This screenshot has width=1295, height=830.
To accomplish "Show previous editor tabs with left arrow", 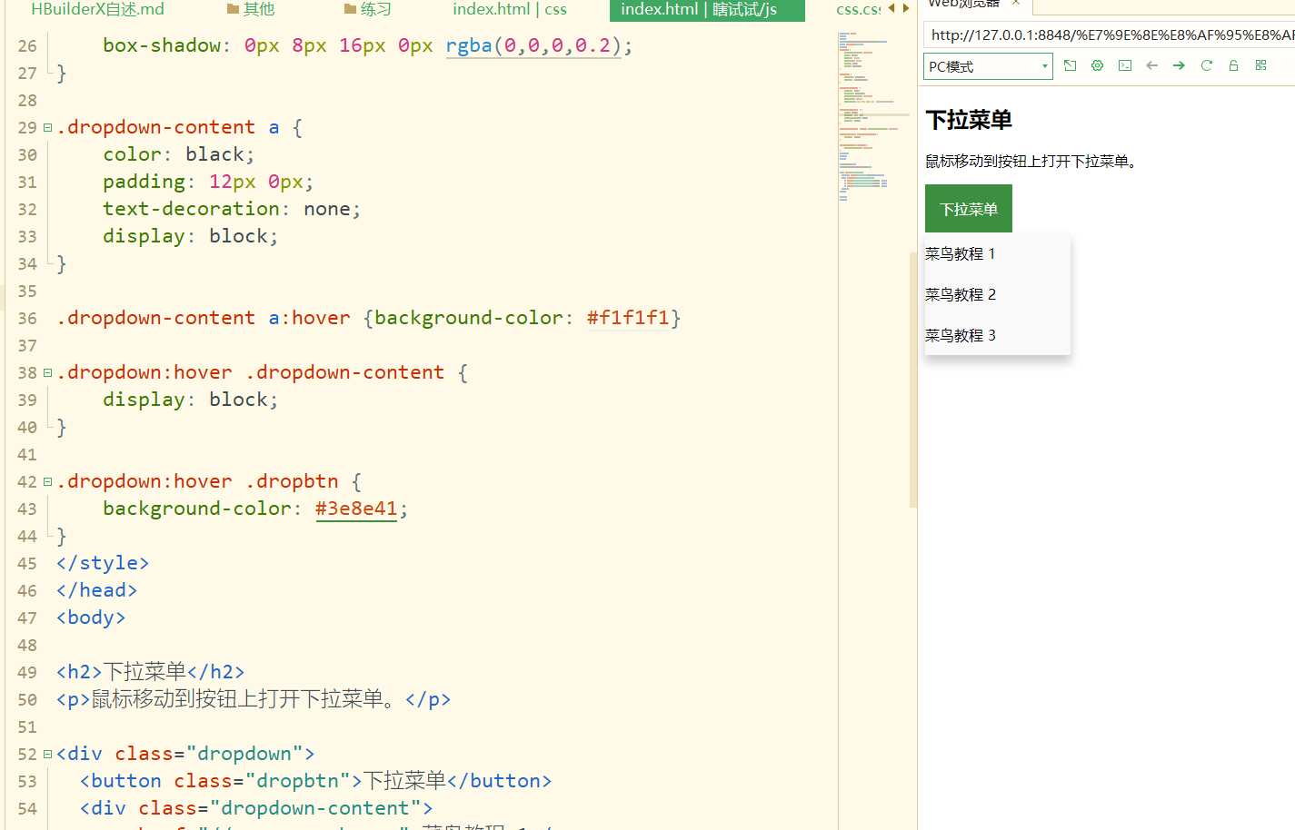I will (x=892, y=8).
